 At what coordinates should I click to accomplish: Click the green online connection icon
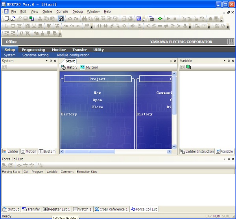(160, 19)
